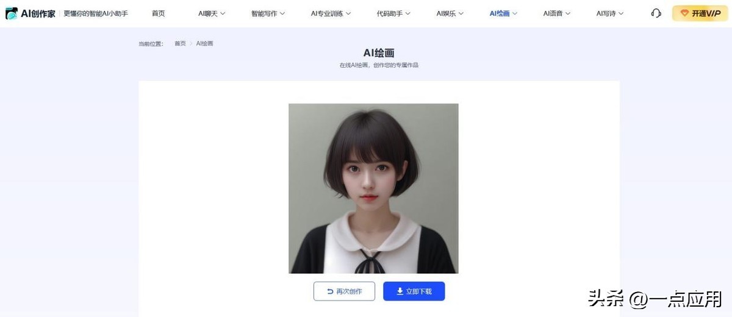
Task: Click the 再次创作 button
Action: (344, 291)
